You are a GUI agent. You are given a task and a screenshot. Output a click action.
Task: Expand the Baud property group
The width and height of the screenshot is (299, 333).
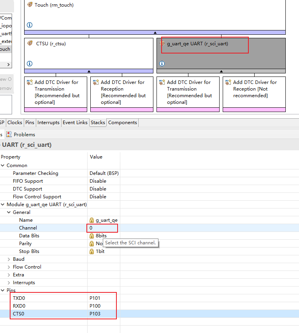9,259
